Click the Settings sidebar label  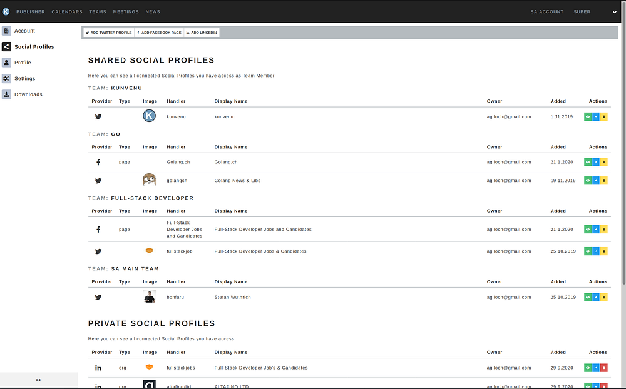point(25,79)
